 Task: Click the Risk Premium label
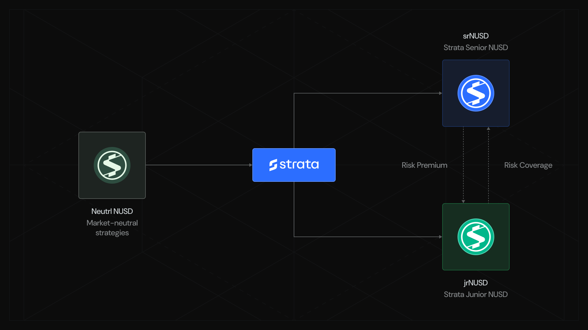coord(424,165)
